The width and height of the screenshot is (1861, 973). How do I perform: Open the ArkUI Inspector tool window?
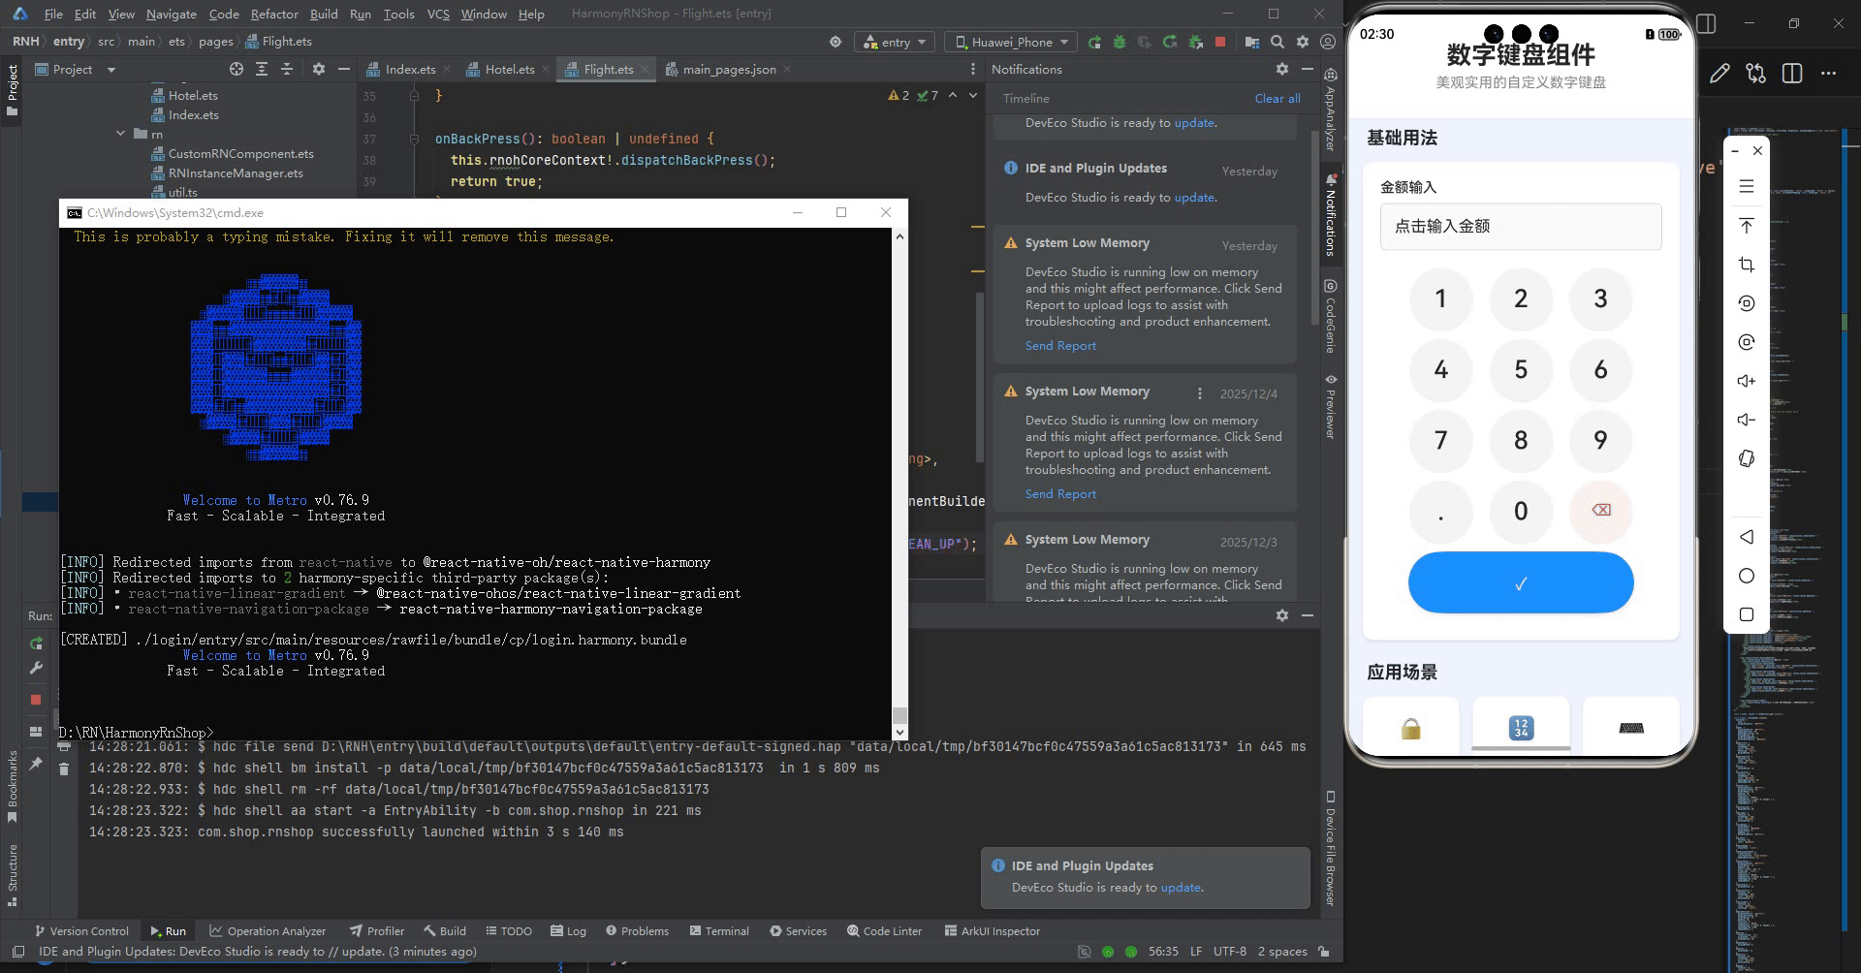point(992,931)
